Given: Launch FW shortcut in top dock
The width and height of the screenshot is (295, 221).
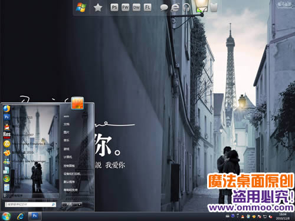Looking at the screenshot, I should point(125,8).
